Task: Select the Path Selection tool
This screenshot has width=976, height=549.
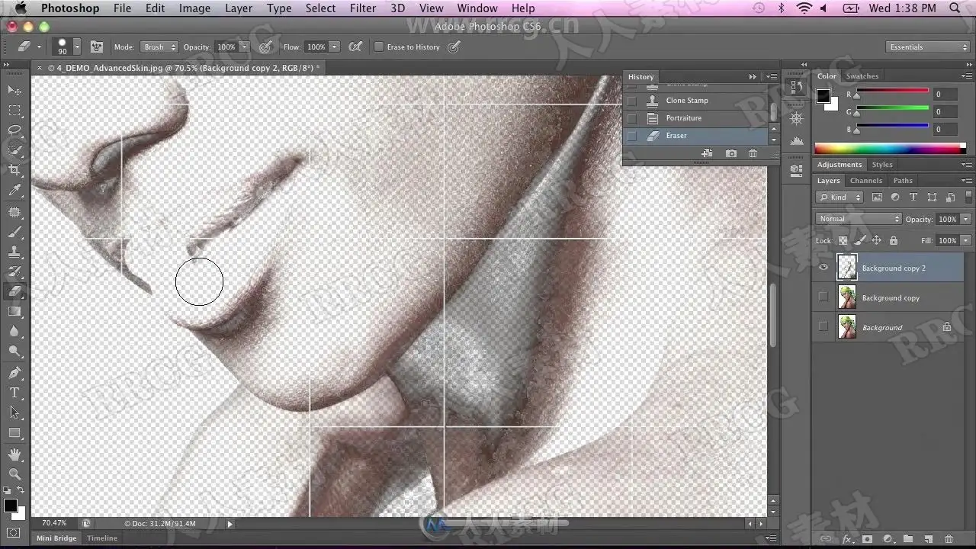Action: click(14, 413)
